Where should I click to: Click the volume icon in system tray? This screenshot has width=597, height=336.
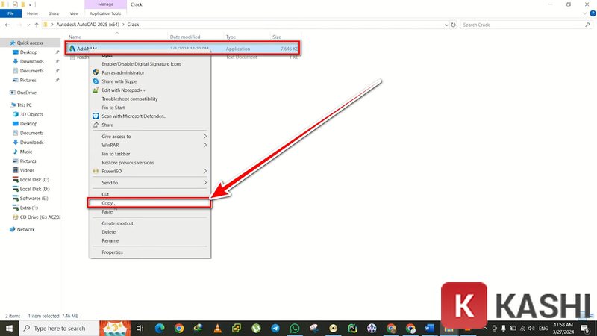[531, 328]
